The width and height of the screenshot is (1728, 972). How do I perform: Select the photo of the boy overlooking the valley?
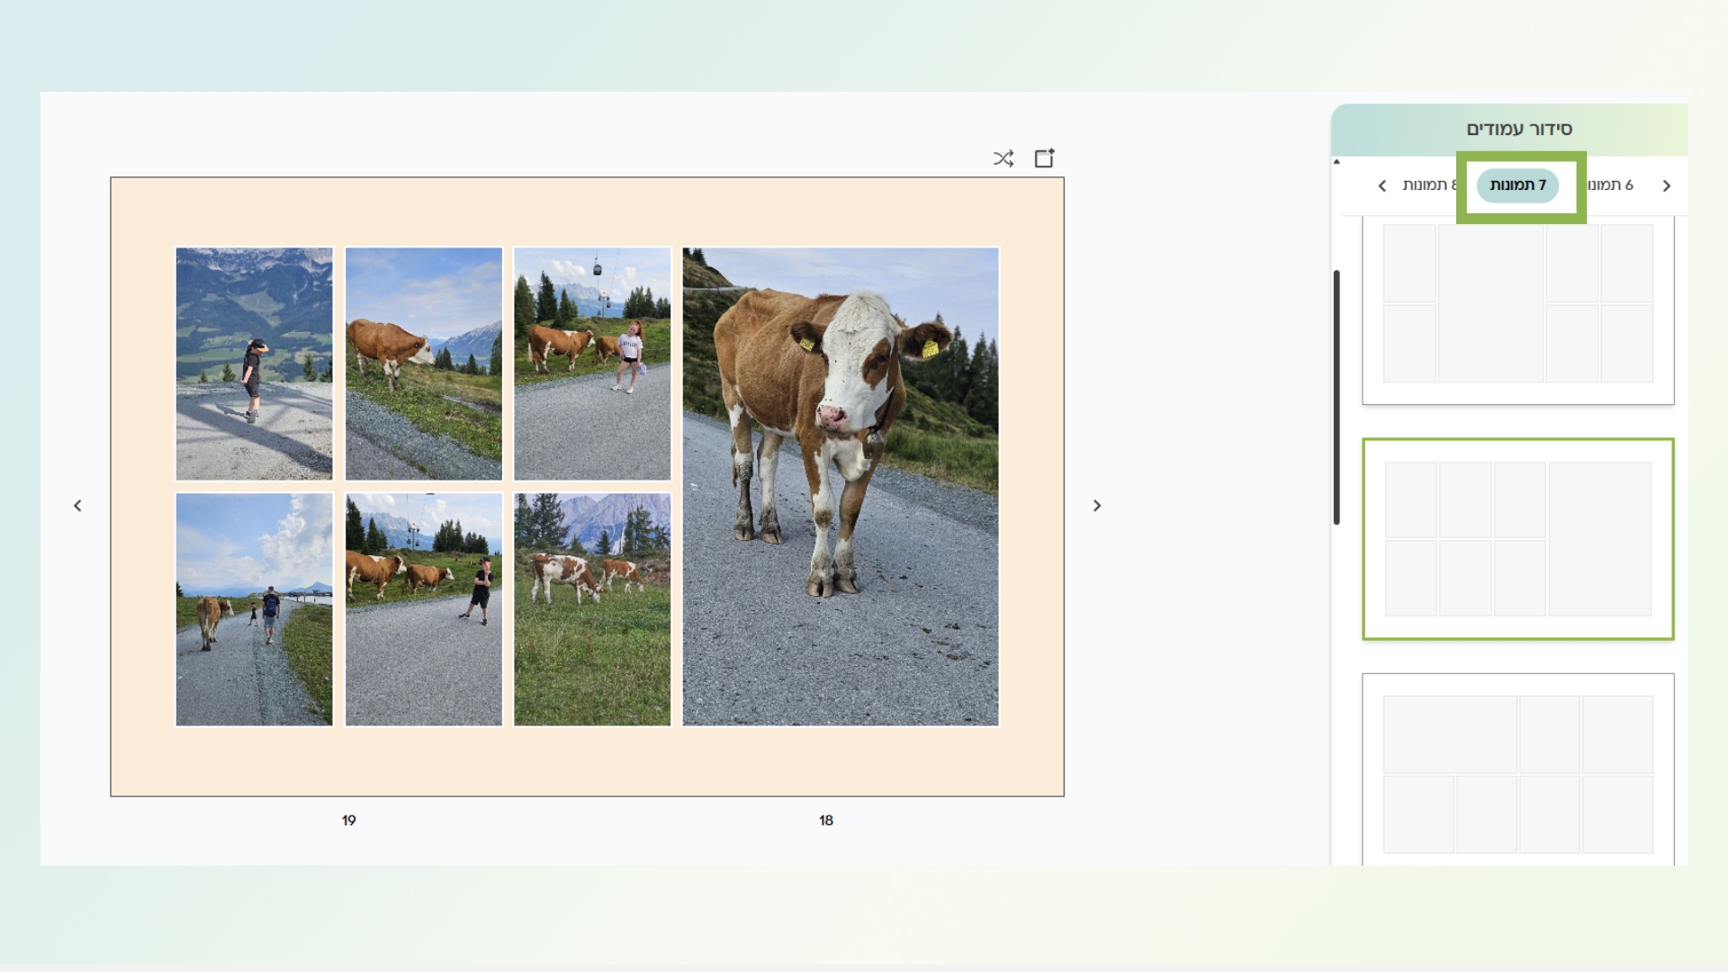pyautogui.click(x=254, y=364)
